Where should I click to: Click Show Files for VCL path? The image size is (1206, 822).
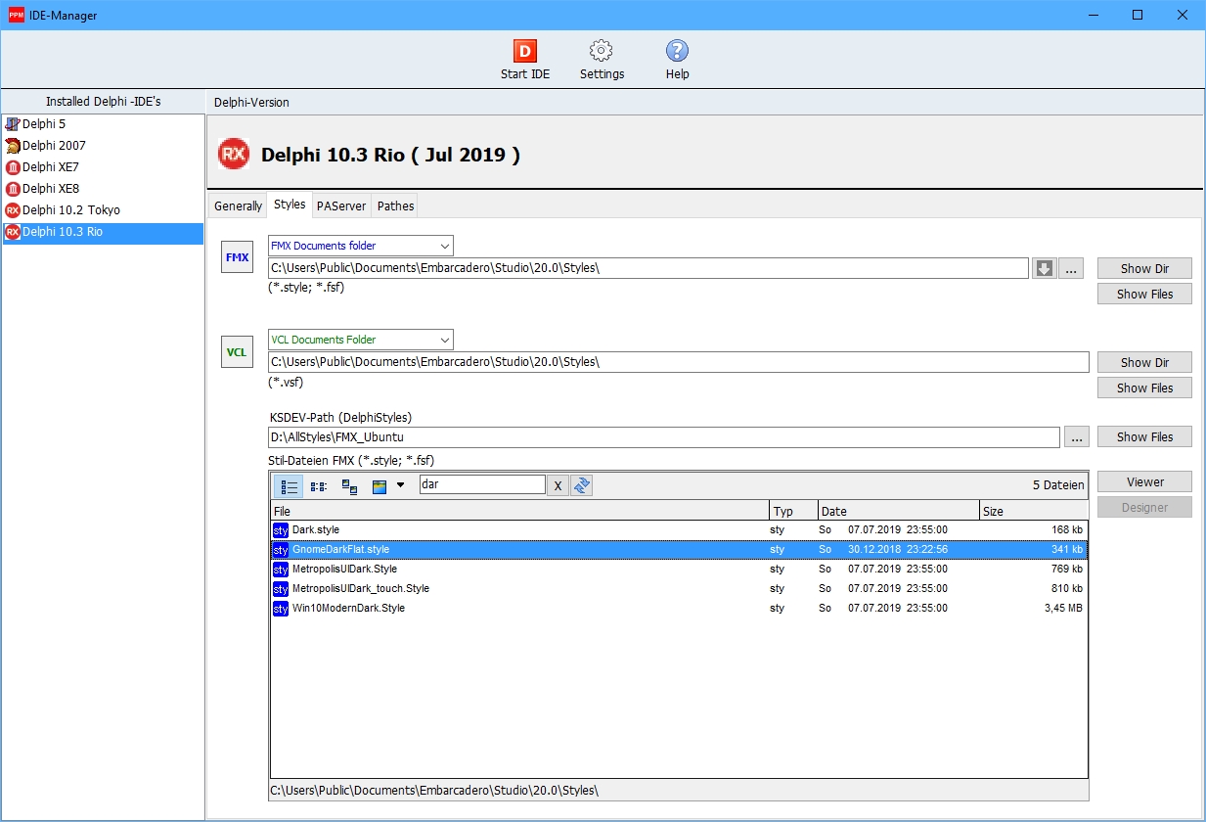point(1144,388)
